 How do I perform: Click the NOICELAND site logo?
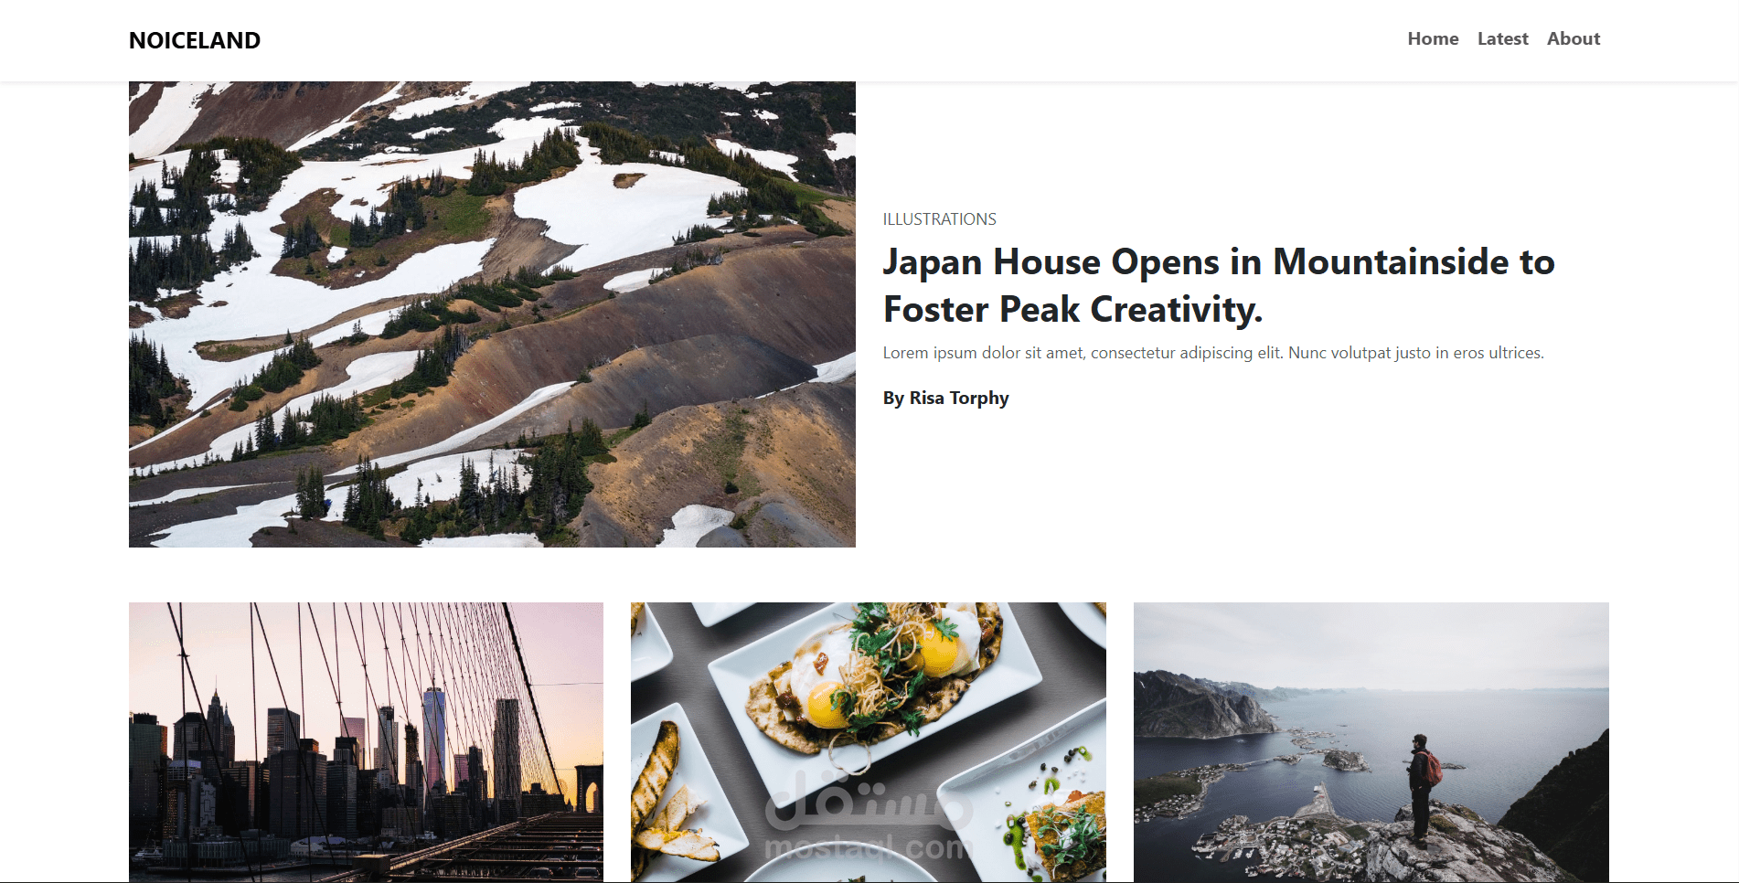pos(195,40)
